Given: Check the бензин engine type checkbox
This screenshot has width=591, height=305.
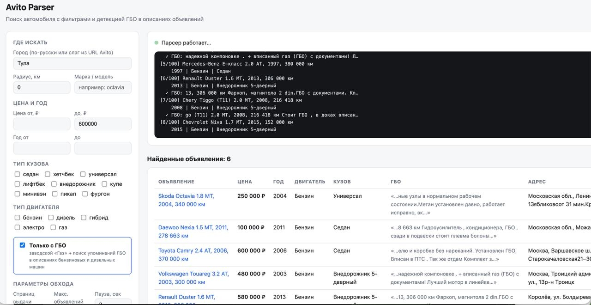Looking at the screenshot, I should 17,217.
